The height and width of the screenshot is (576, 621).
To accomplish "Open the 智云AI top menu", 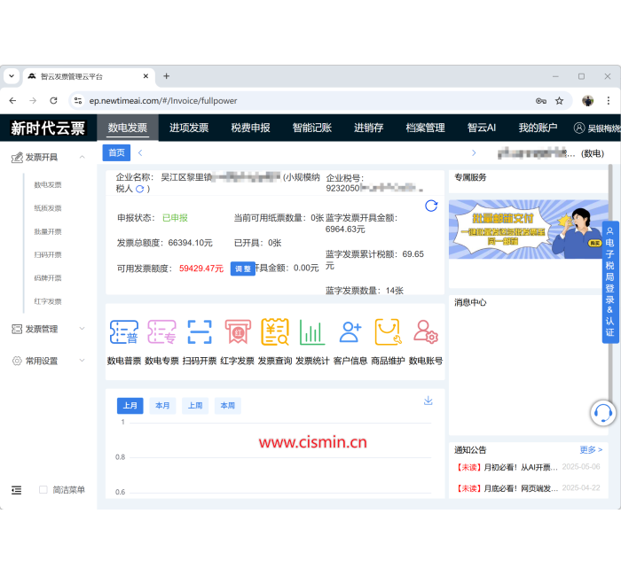I will pyautogui.click(x=481, y=128).
